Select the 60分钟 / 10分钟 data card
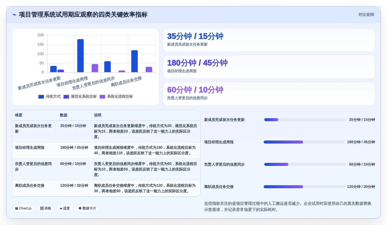 269,94
